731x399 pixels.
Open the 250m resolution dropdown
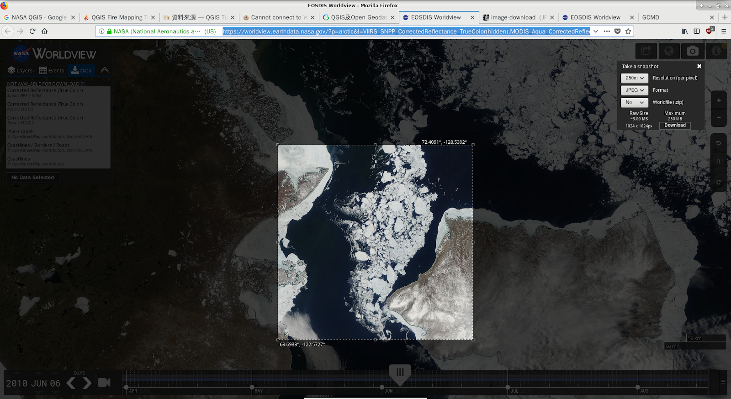pyautogui.click(x=634, y=78)
